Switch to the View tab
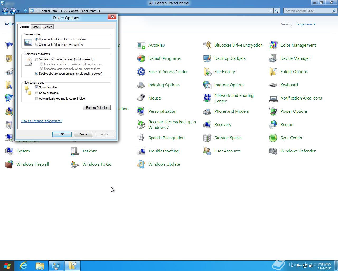Viewport: 338px width, 271px height. pyautogui.click(x=36, y=27)
